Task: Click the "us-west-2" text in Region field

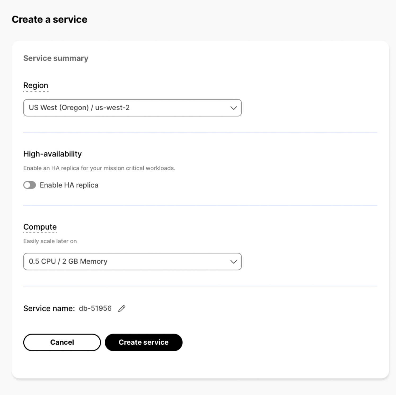Action: tap(112, 108)
